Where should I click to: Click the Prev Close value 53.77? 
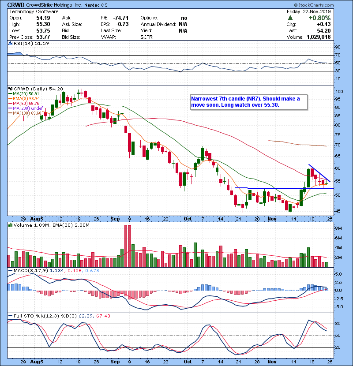click(x=43, y=37)
